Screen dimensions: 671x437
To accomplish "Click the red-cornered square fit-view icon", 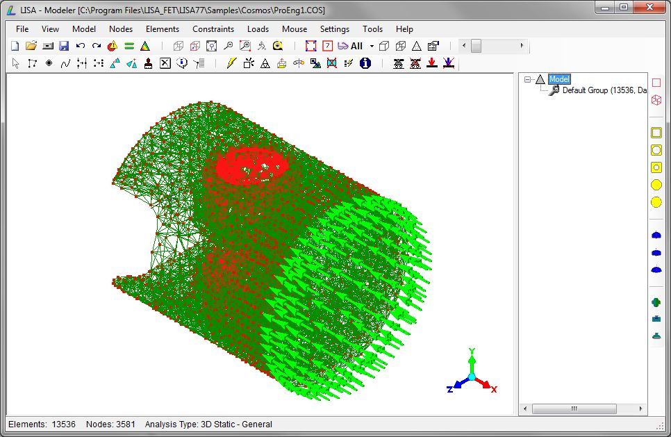I will click(311, 46).
